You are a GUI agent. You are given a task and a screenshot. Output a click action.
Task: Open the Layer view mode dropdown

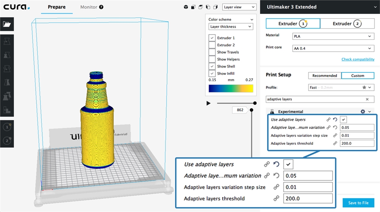coord(239,7)
